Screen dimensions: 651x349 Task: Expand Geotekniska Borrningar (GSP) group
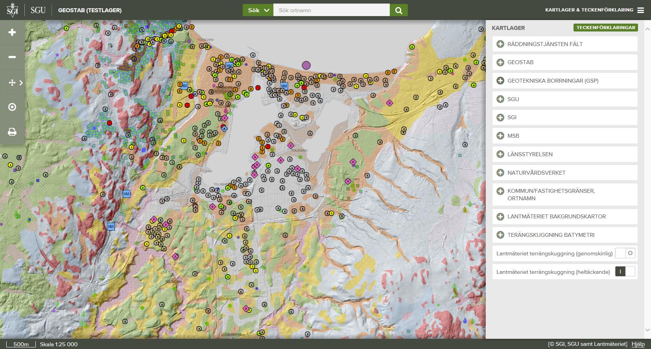pyautogui.click(x=565, y=81)
